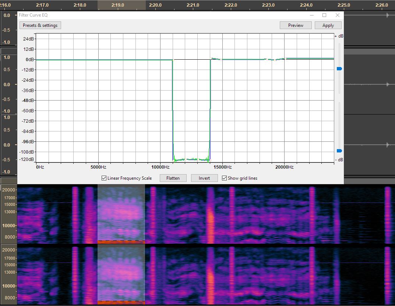Flatten the EQ curve
This screenshot has width=395, height=306.
(173, 178)
